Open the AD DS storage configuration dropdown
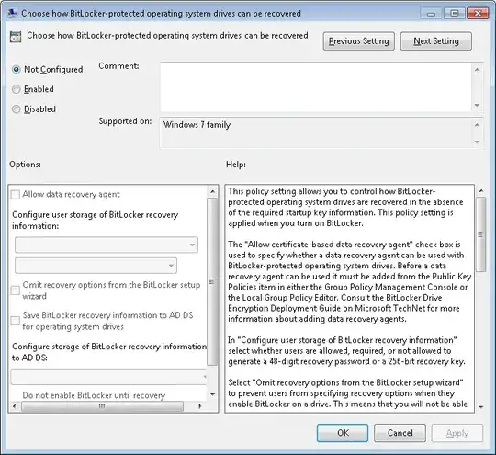This screenshot has height=455, width=496. [x=108, y=377]
